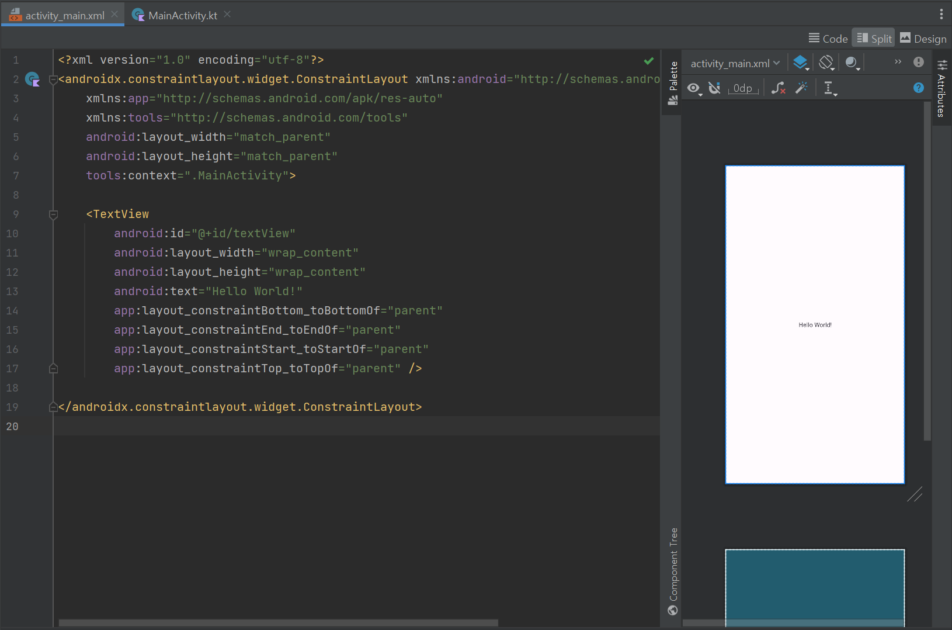The height and width of the screenshot is (630, 952).
Task: Switch to Design view mode
Action: coord(923,39)
